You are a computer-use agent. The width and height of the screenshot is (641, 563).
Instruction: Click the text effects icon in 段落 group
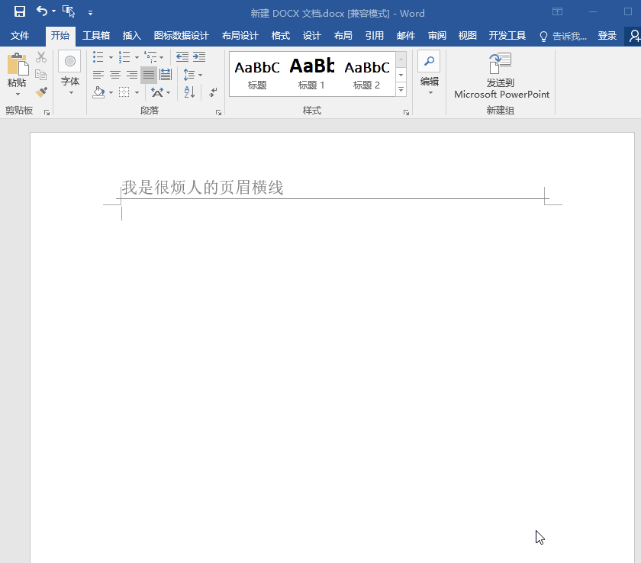(157, 92)
